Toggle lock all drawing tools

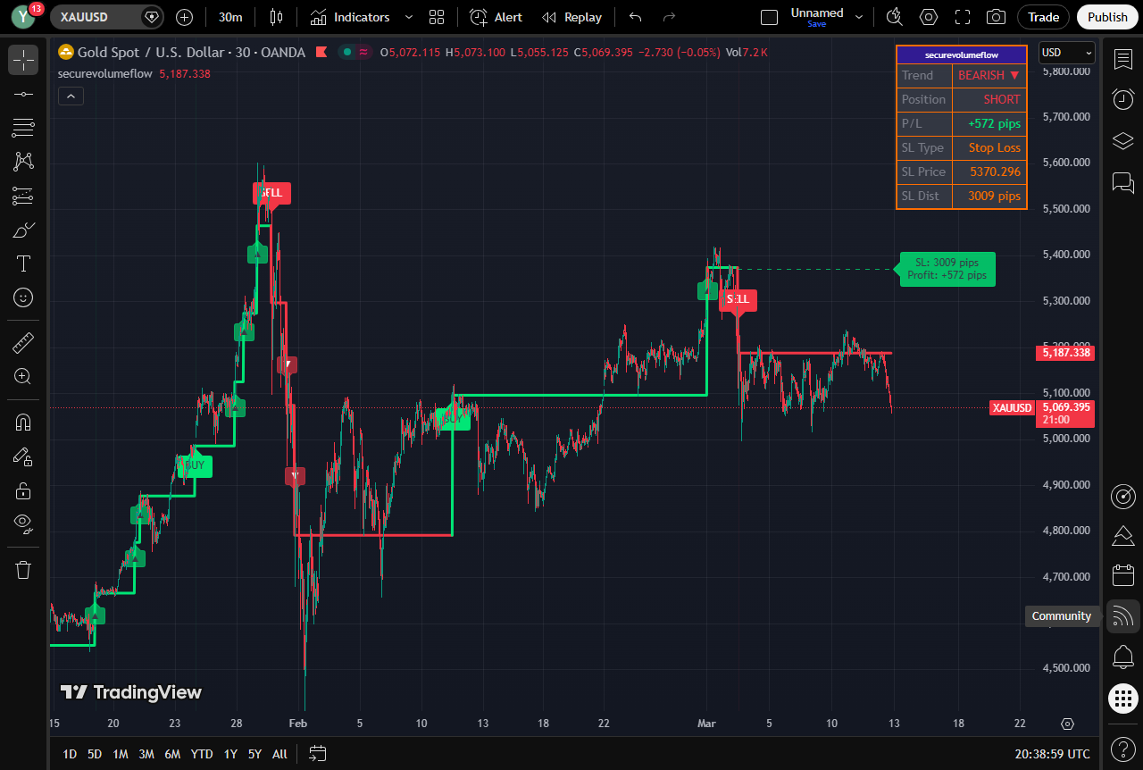coord(23,490)
